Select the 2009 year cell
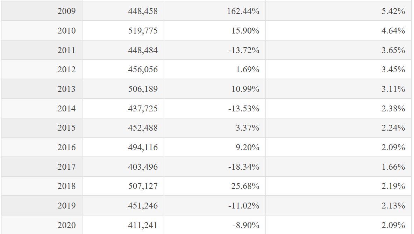This screenshot has height=234, width=414. (x=42, y=11)
